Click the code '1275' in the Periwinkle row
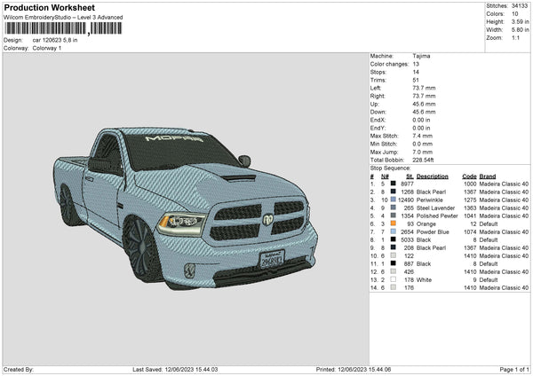The height and width of the screenshot is (376, 533). pos(470,200)
